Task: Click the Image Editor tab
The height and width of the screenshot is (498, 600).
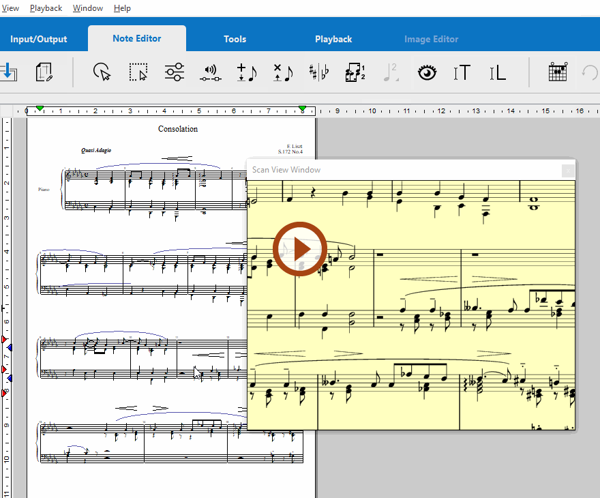Action: coord(431,39)
